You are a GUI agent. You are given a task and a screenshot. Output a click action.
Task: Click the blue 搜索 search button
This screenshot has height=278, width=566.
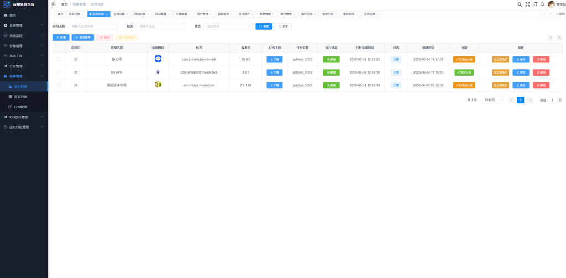(264, 27)
